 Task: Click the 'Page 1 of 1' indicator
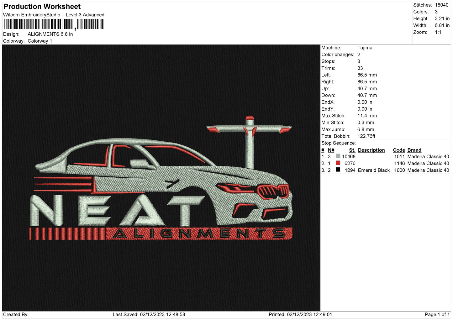pyautogui.click(x=437, y=315)
